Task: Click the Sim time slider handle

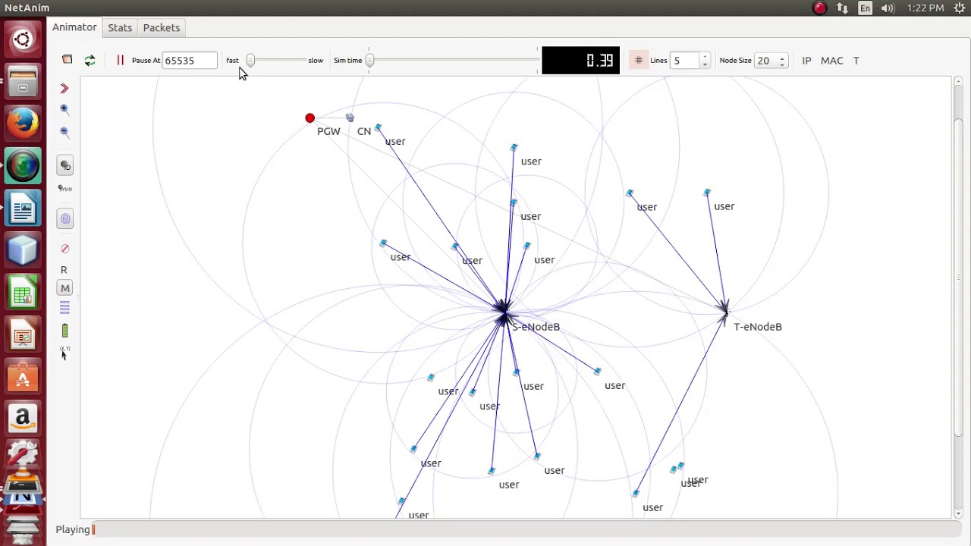Action: [x=370, y=60]
